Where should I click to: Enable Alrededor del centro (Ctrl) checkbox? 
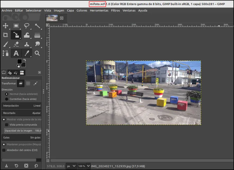4,150
